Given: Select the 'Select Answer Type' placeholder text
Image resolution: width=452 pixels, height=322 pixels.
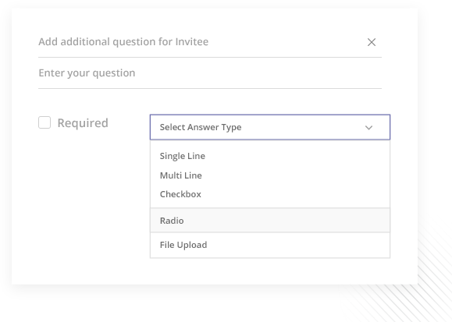Looking at the screenshot, I should pyautogui.click(x=201, y=127).
